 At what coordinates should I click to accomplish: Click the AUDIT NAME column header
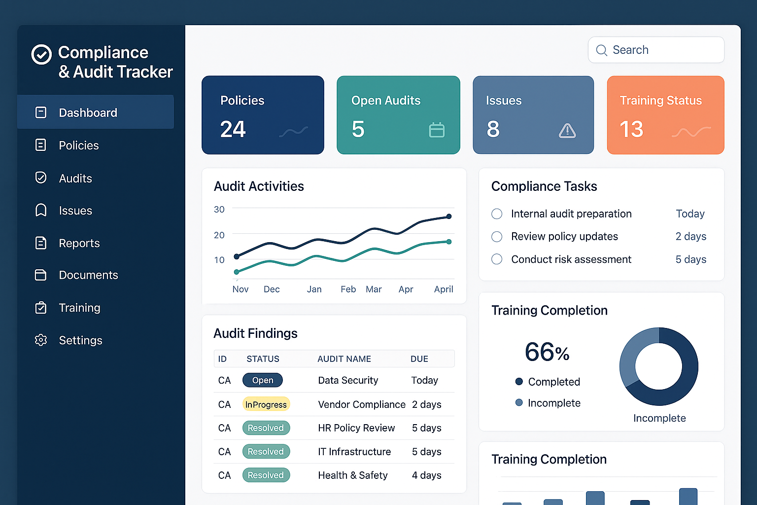(x=344, y=359)
